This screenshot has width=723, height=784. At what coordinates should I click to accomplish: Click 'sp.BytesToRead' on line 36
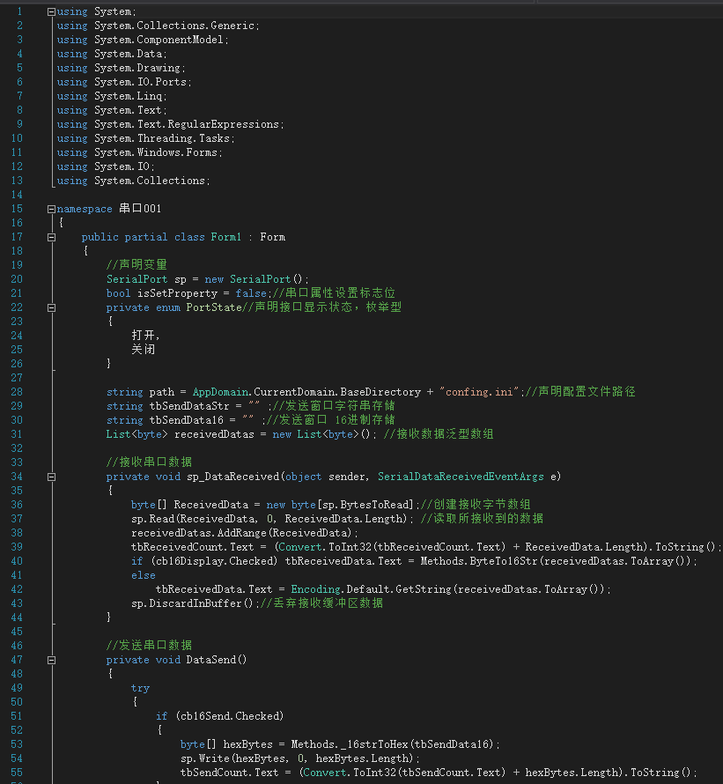[367, 505]
